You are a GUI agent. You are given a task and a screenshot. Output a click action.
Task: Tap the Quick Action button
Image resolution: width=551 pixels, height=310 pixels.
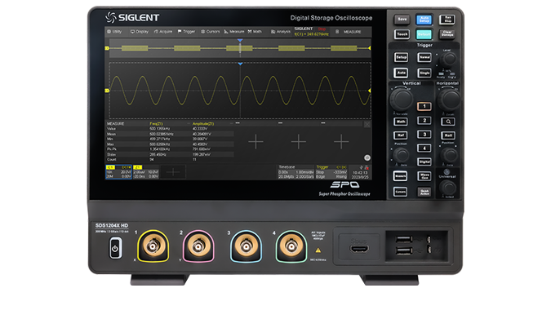(424, 192)
